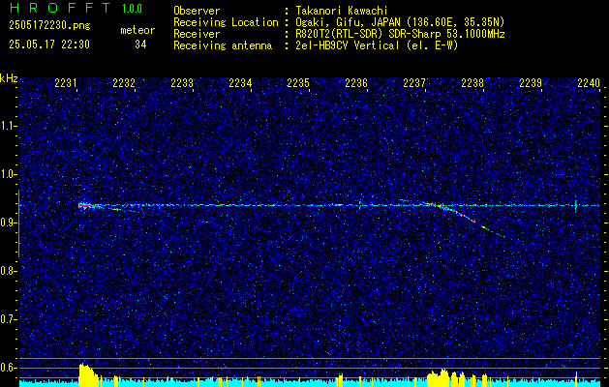
Task: Click the date stamp 25.05.17 22:30
Action: click(49, 45)
